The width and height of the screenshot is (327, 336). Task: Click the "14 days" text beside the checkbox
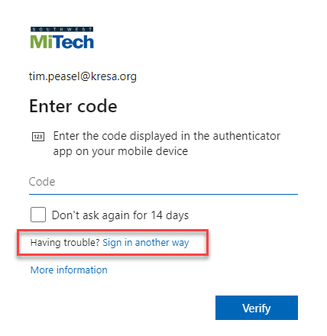tap(170, 215)
